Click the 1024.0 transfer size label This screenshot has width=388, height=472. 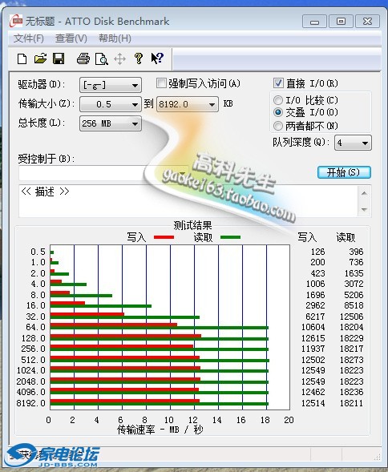pos(30,370)
